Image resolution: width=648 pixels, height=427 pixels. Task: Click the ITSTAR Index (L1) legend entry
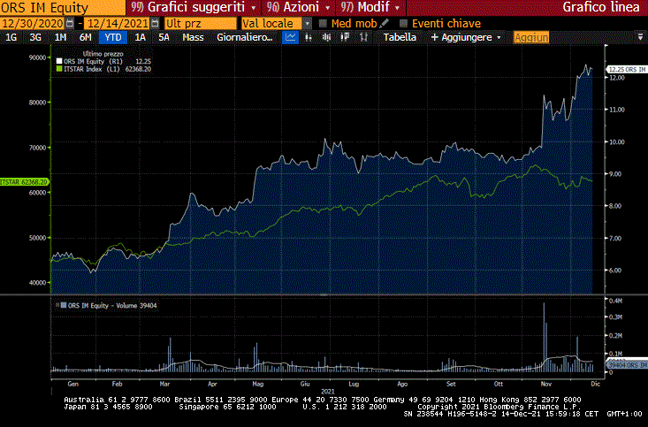coord(91,69)
